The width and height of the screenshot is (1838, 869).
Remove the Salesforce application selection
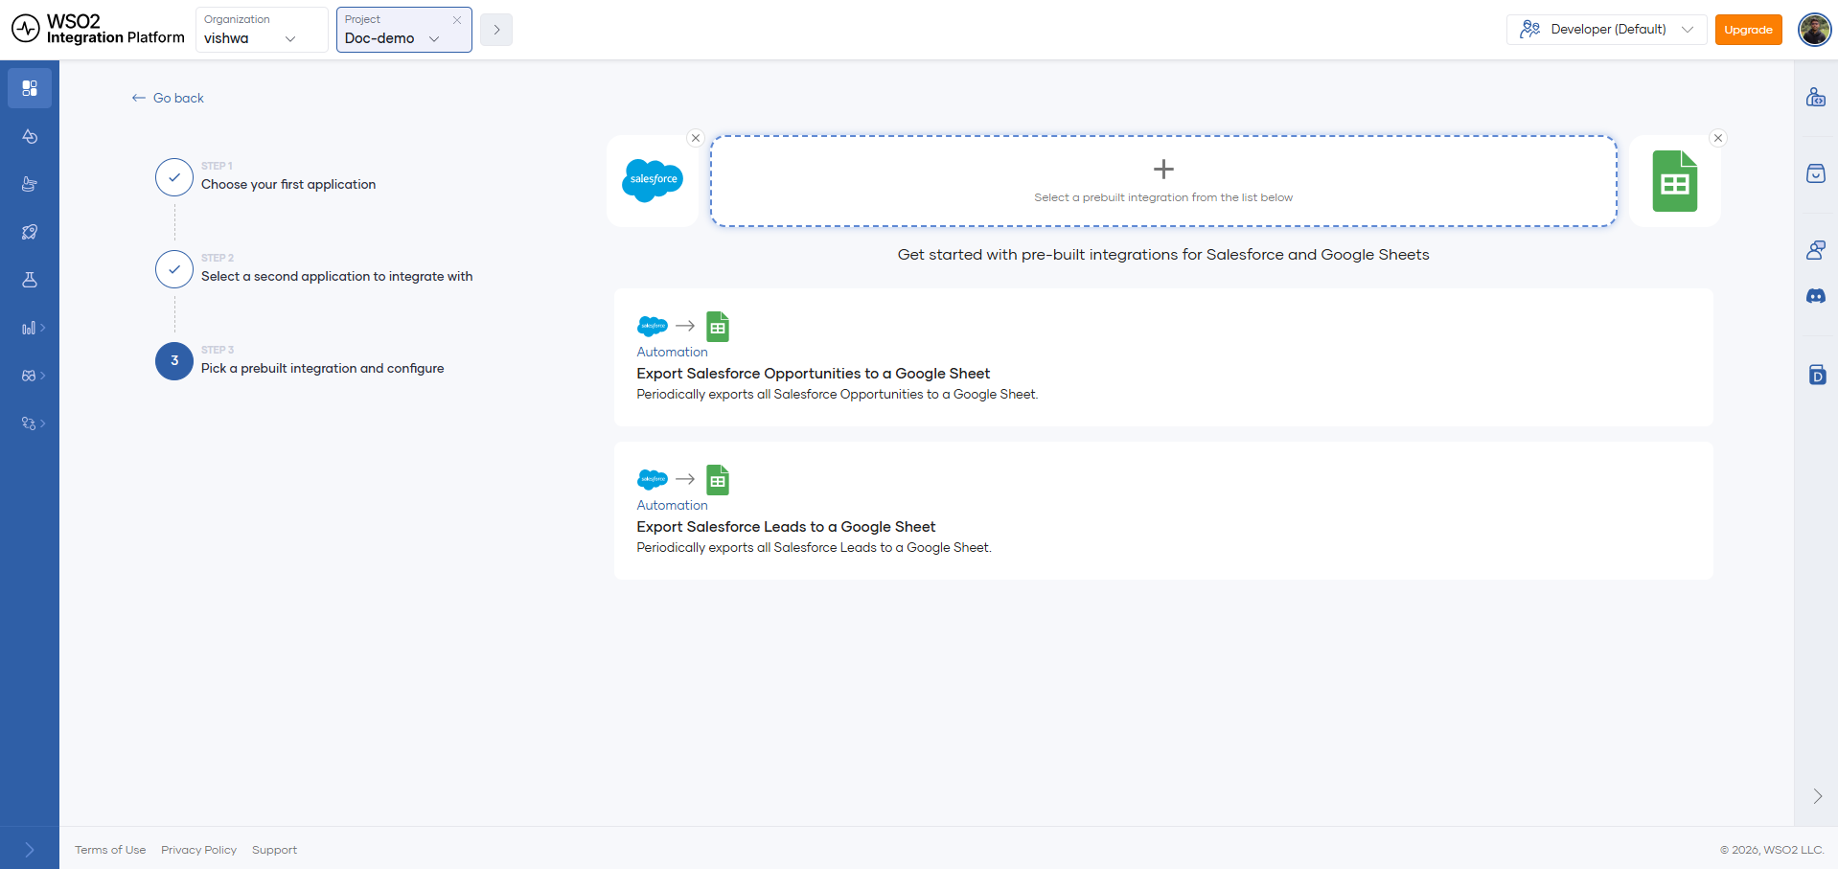[696, 138]
